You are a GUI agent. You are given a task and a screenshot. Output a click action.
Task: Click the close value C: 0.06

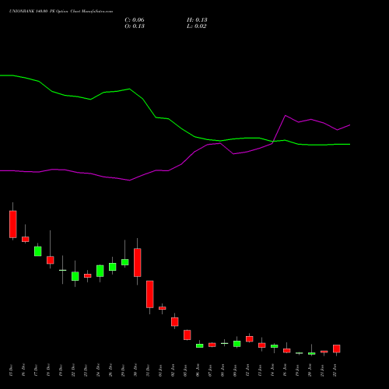pos(135,20)
